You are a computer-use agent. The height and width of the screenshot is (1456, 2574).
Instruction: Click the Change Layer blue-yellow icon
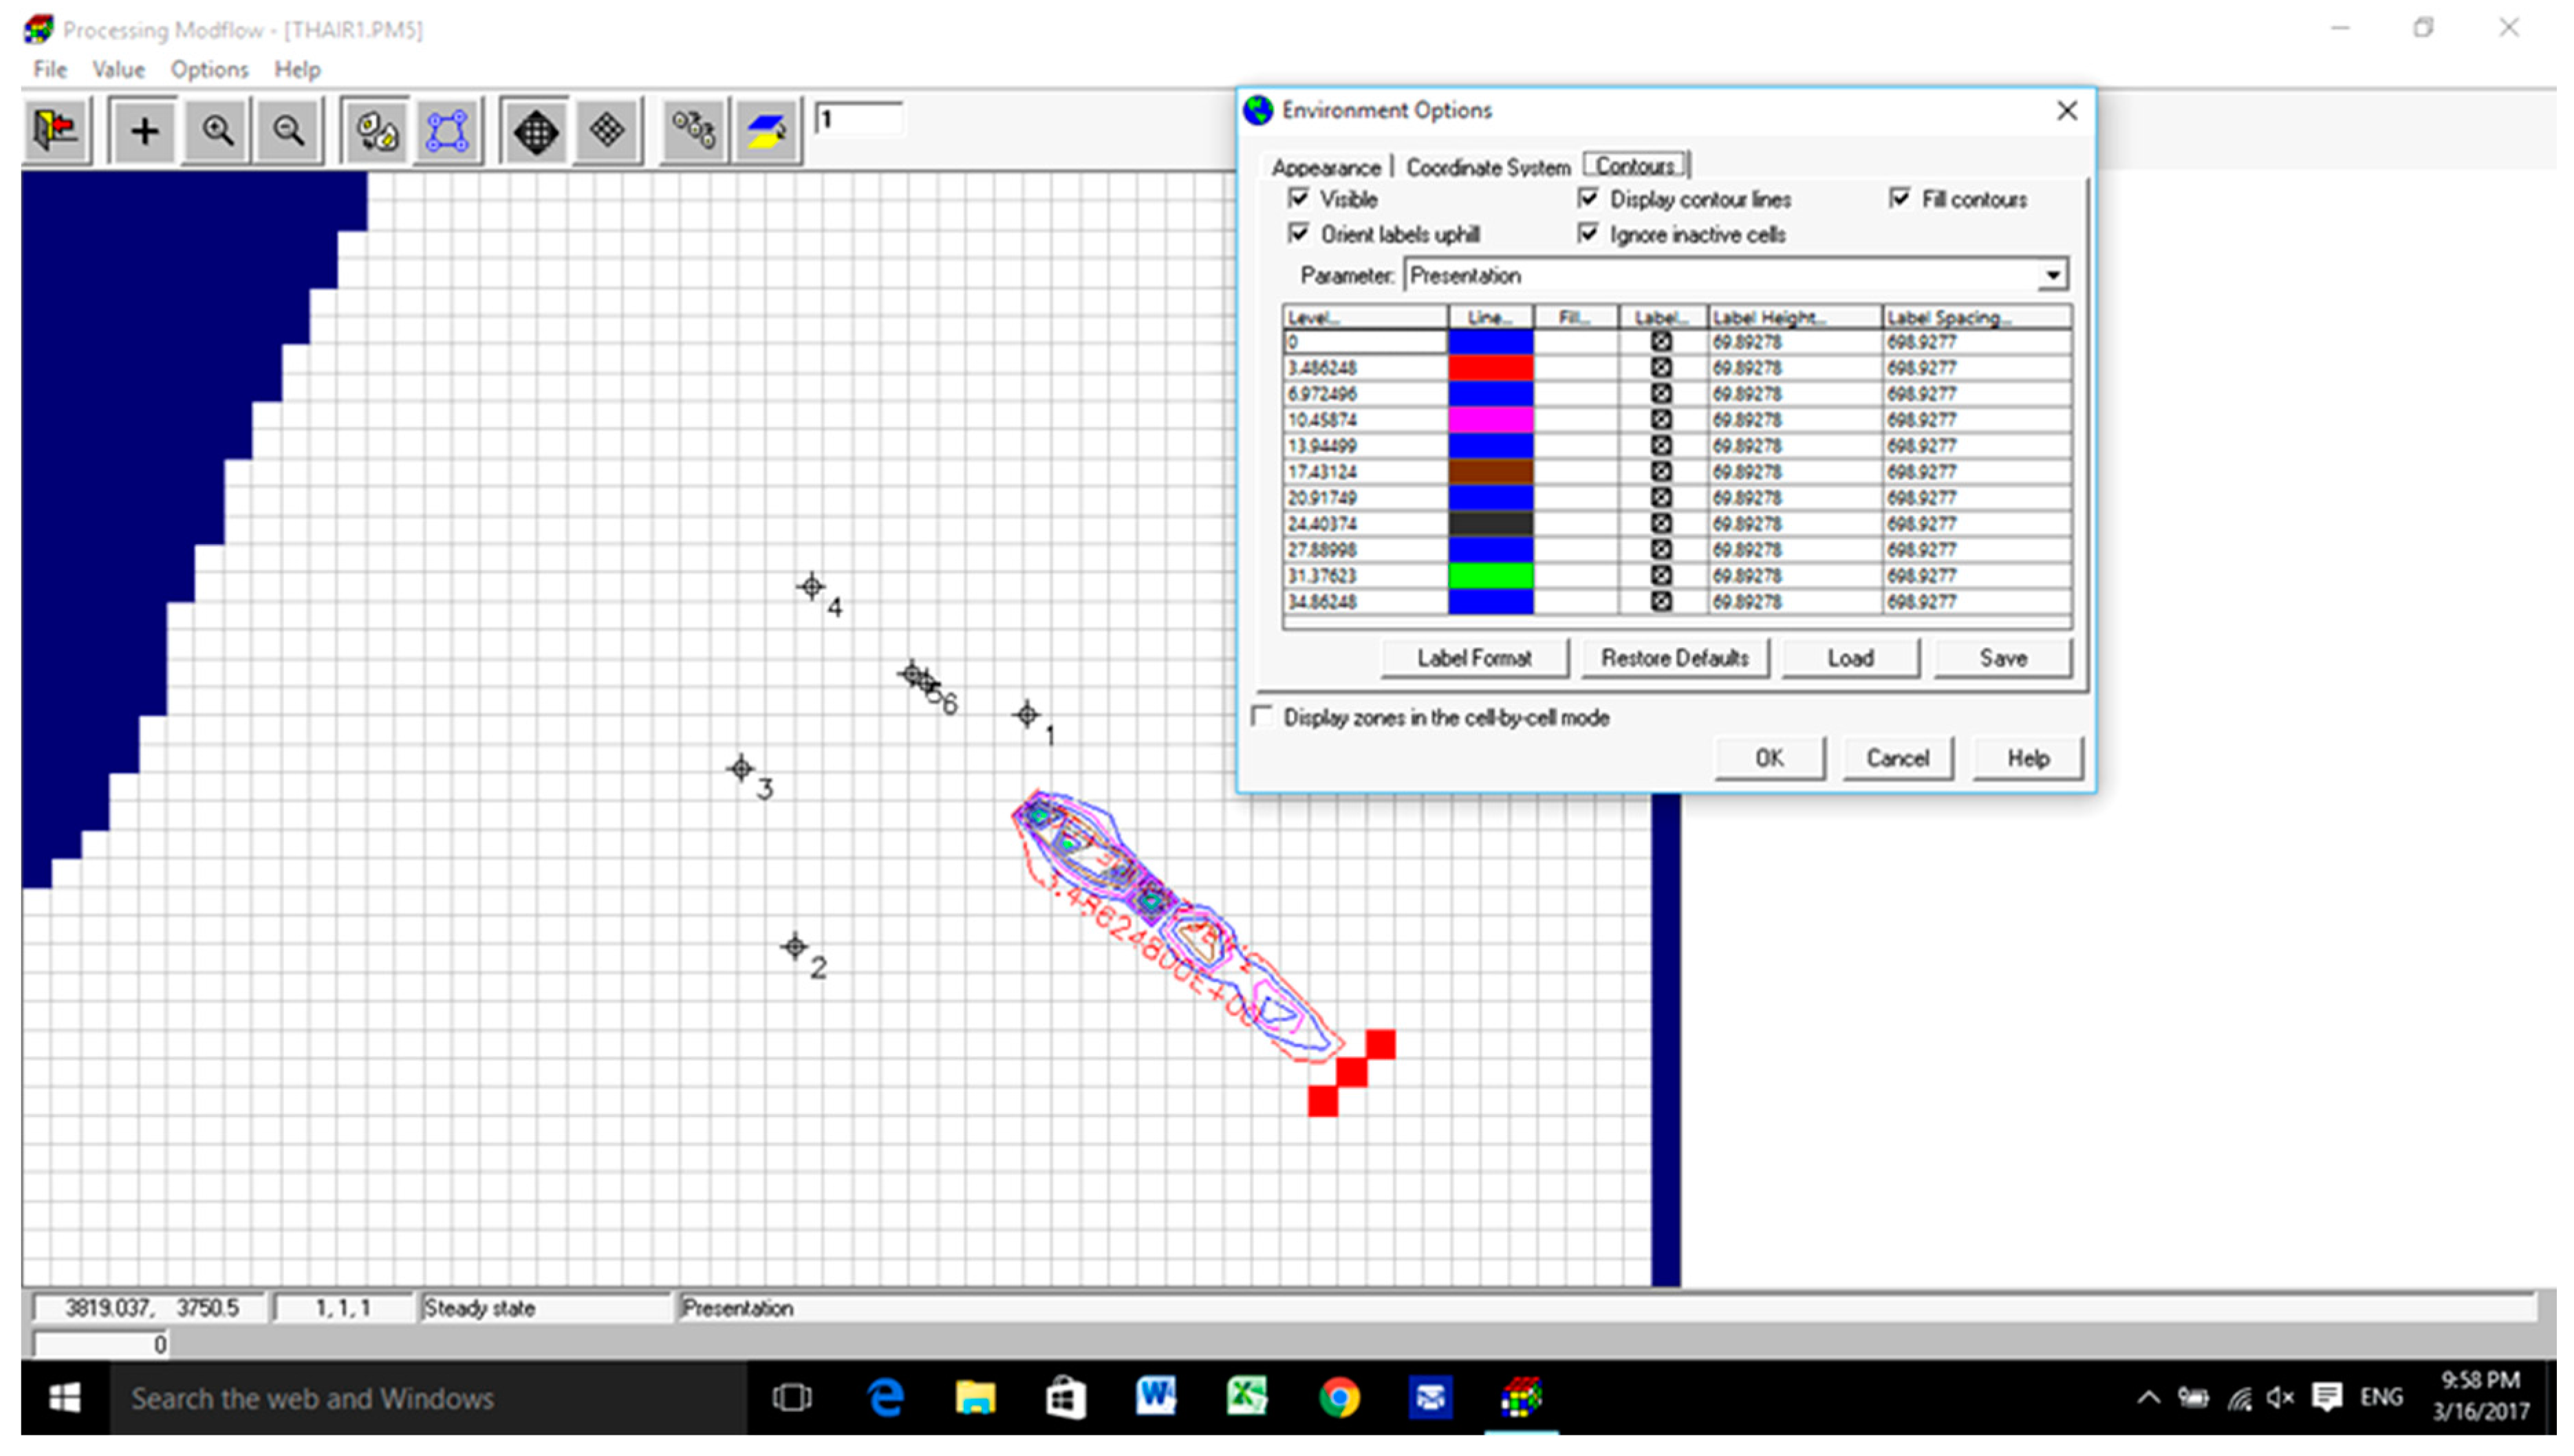coord(766,131)
